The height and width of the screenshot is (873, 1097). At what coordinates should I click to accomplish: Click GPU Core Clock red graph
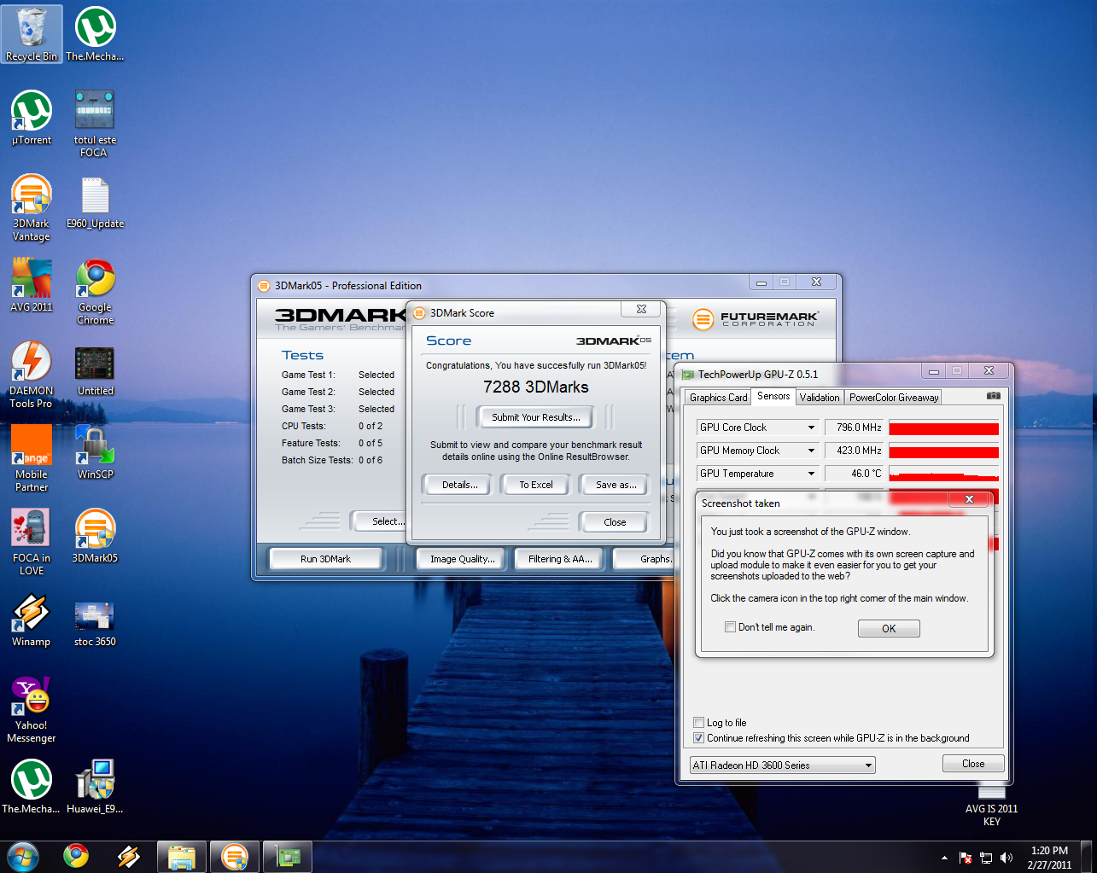tap(943, 428)
